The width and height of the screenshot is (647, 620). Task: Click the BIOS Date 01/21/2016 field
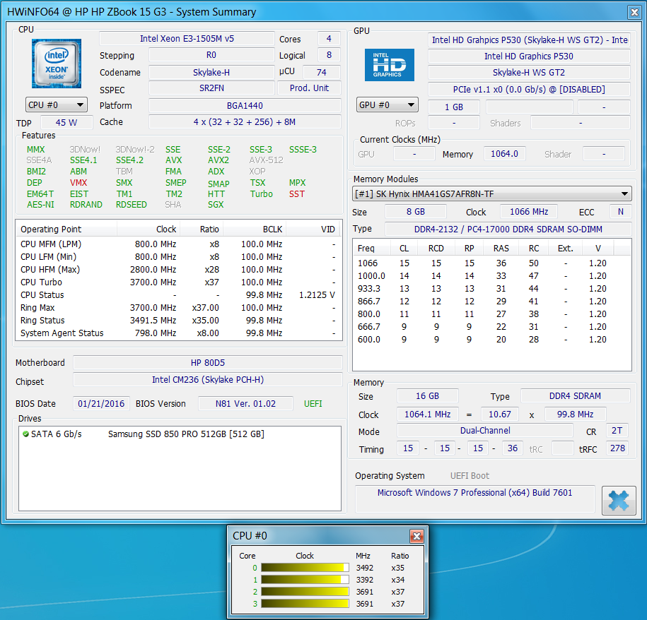tap(101, 403)
